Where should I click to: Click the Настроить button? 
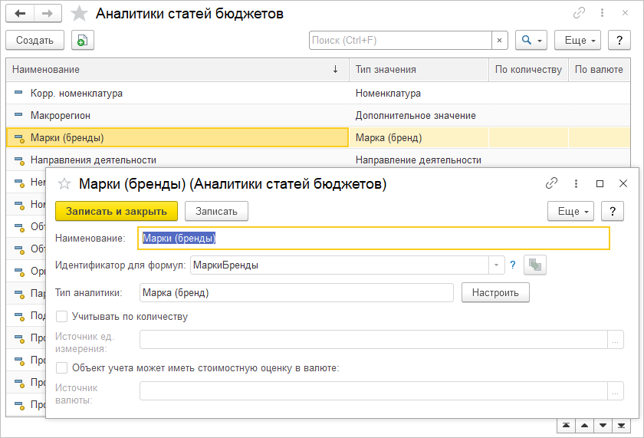point(495,292)
